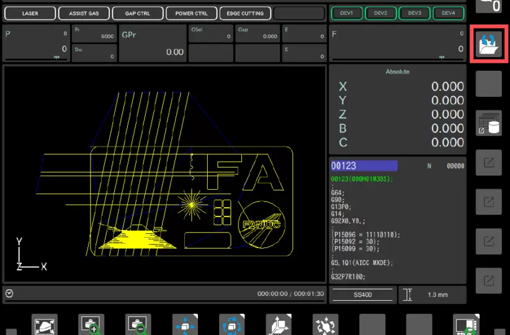Screen dimensions: 510x335
Task: Select the fit-to-view graphic icon
Action: tap(45, 324)
